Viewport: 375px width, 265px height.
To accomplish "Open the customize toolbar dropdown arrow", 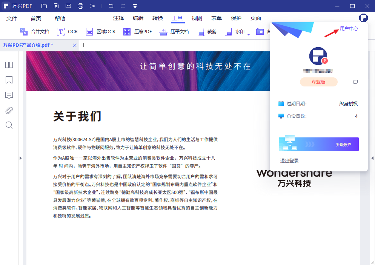I will pyautogui.click(x=135, y=6).
